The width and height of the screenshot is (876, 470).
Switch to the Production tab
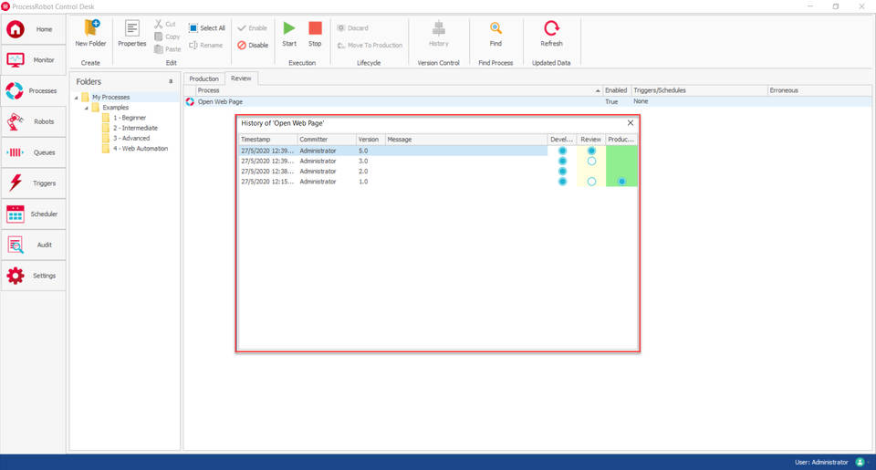[203, 78]
